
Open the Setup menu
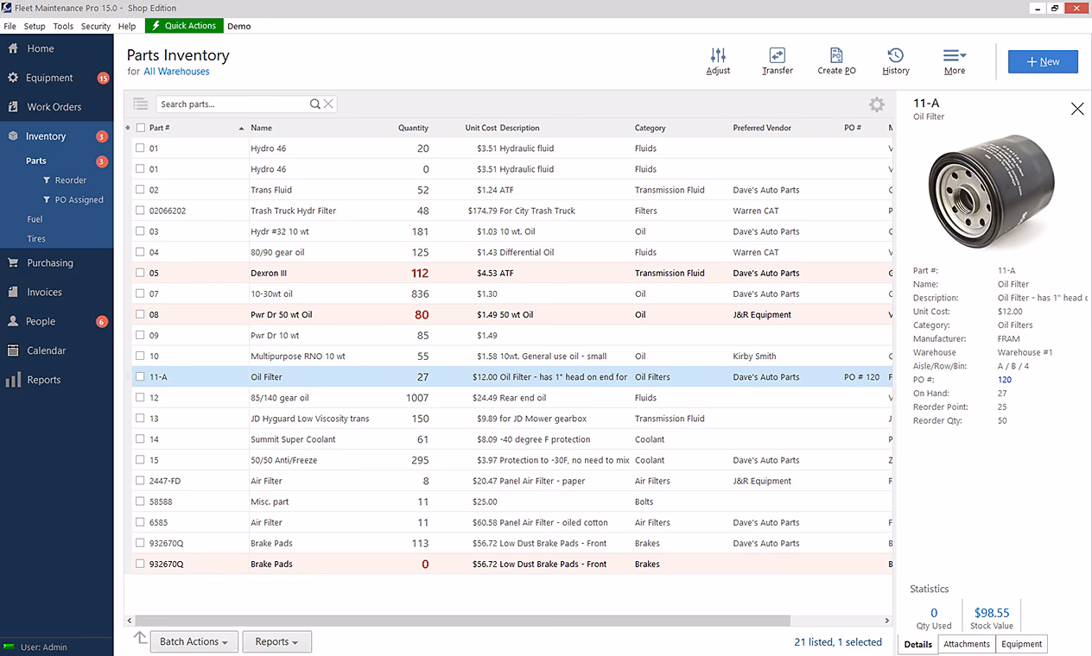35,26
